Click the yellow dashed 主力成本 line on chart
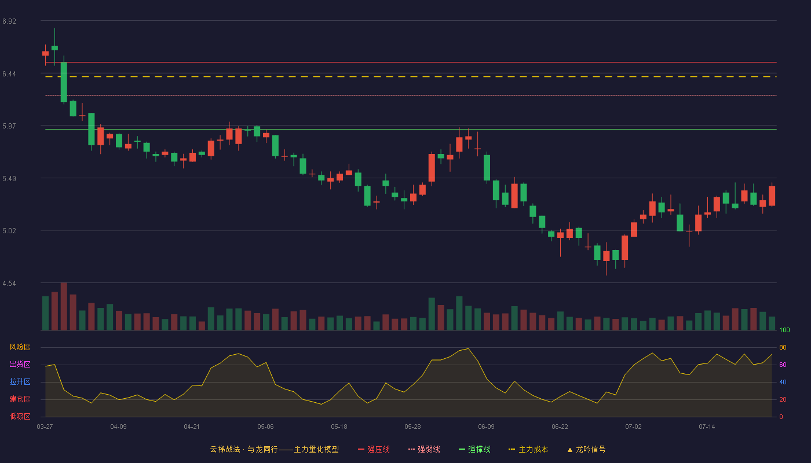This screenshot has width=811, height=463. (x=411, y=76)
